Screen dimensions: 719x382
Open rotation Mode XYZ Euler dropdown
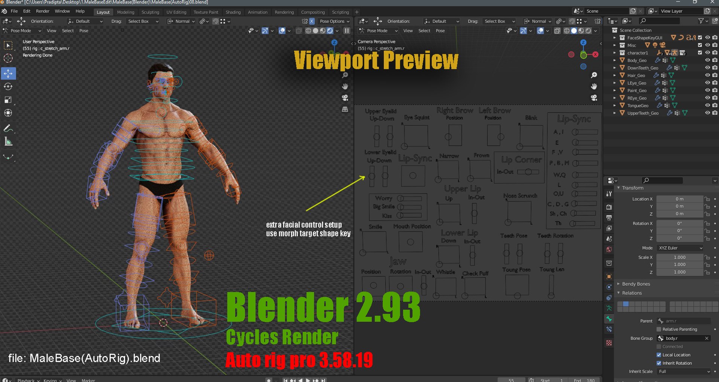point(680,248)
